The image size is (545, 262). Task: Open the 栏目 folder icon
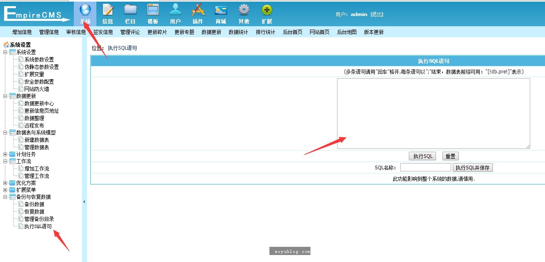pyautogui.click(x=130, y=10)
